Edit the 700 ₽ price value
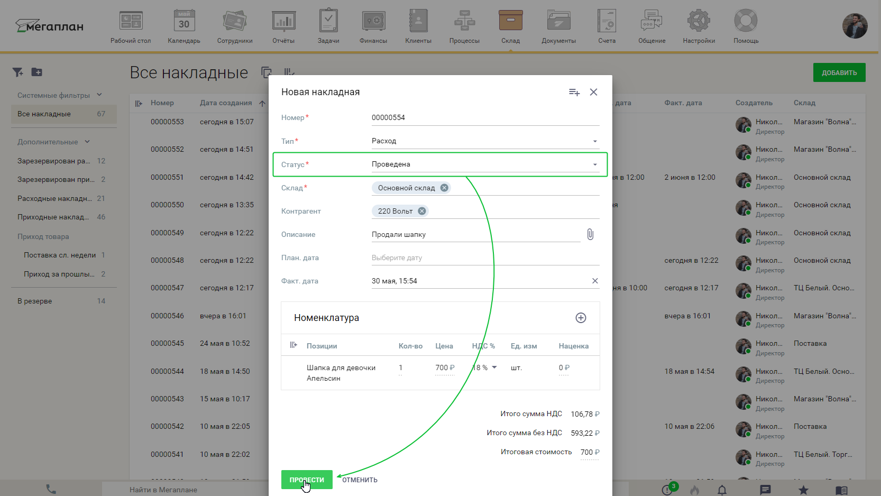The width and height of the screenshot is (881, 496). [445, 368]
